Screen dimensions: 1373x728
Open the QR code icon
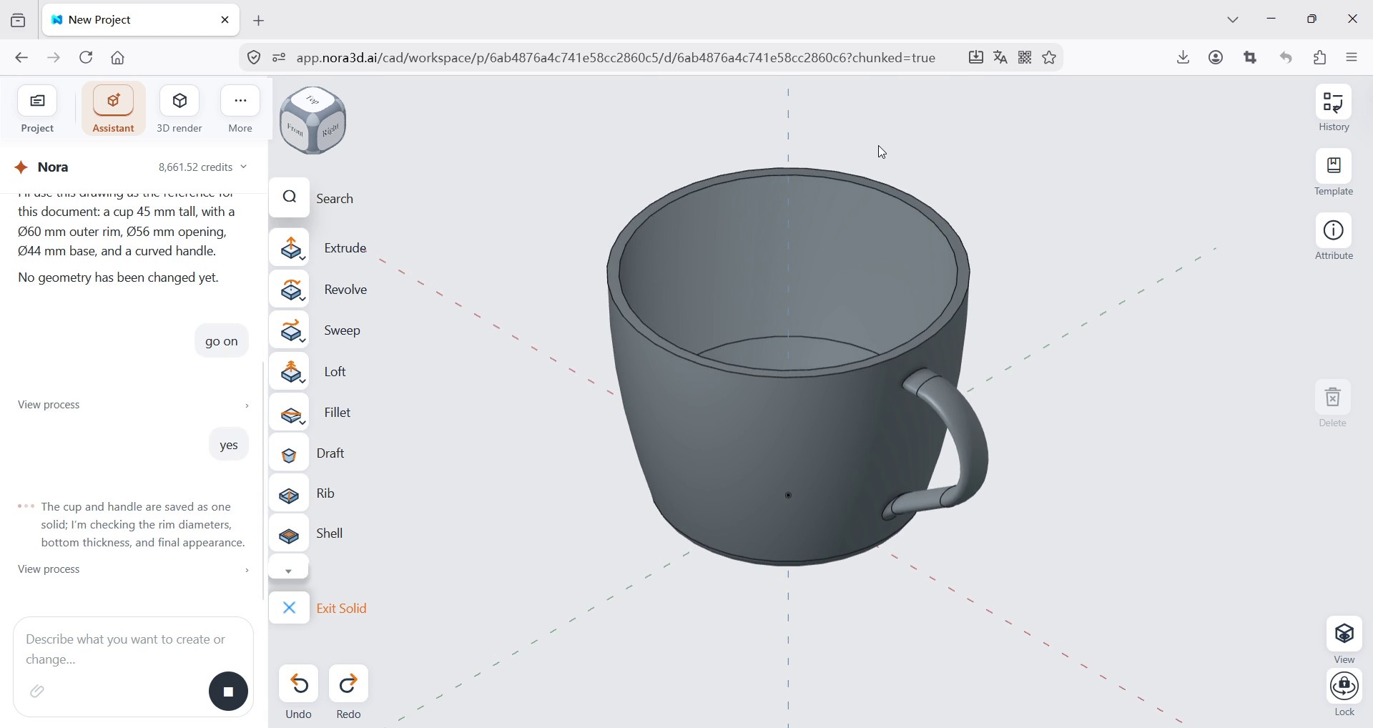[x=1025, y=58]
